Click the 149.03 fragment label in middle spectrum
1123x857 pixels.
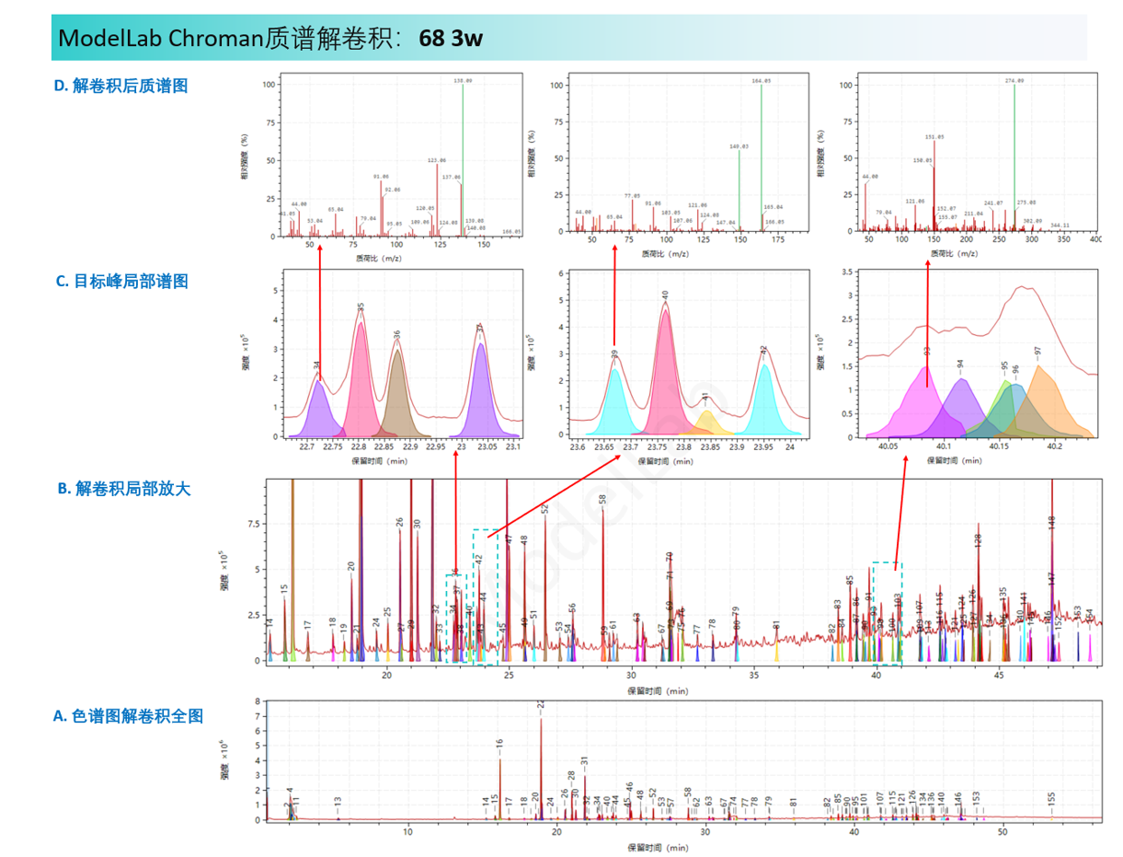click(739, 146)
